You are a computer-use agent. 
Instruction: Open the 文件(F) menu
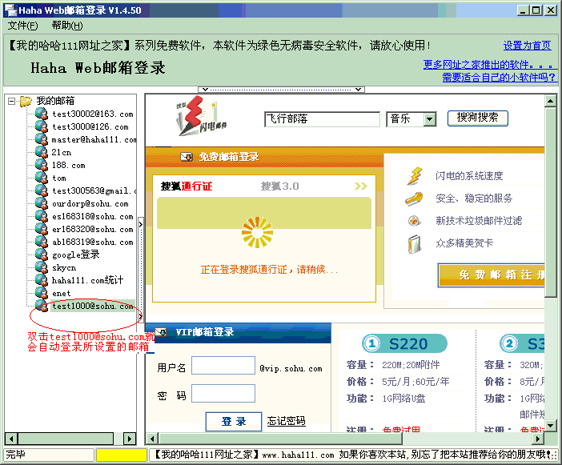point(22,26)
